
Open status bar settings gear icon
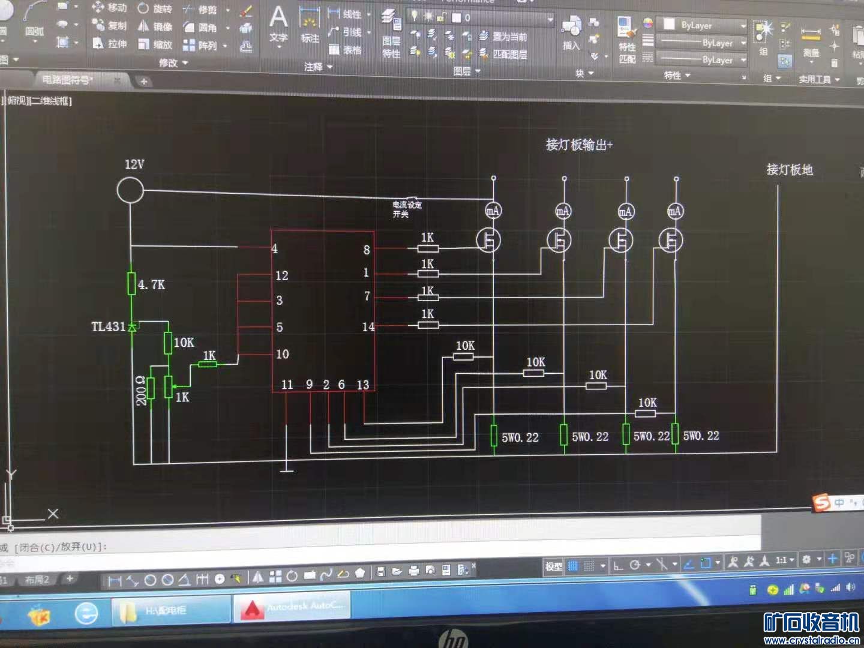tap(806, 559)
